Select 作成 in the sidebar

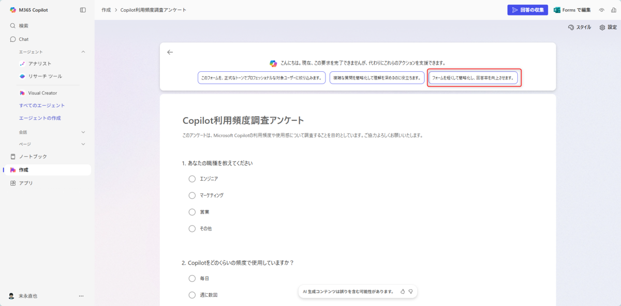tap(47, 170)
